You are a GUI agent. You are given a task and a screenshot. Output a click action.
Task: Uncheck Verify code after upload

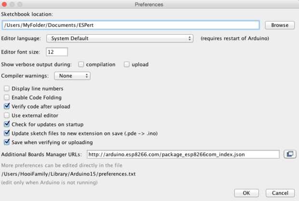[x=7, y=107]
